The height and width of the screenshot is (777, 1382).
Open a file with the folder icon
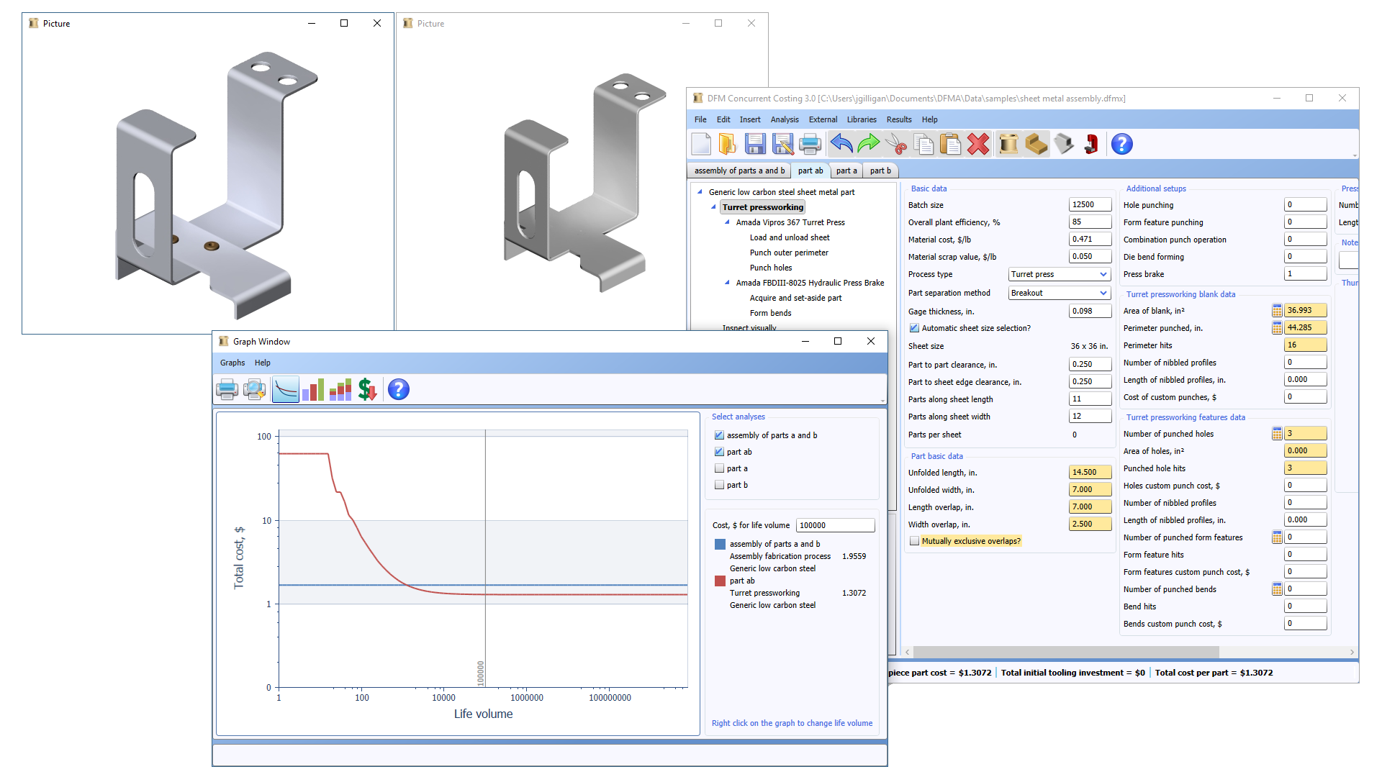point(728,145)
